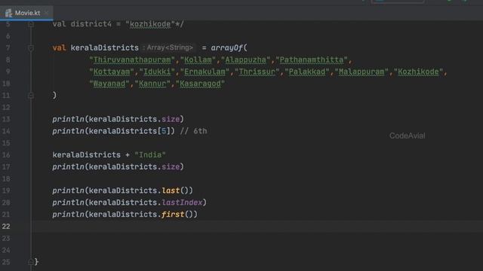Click the closing brace on line 25

tap(36, 262)
